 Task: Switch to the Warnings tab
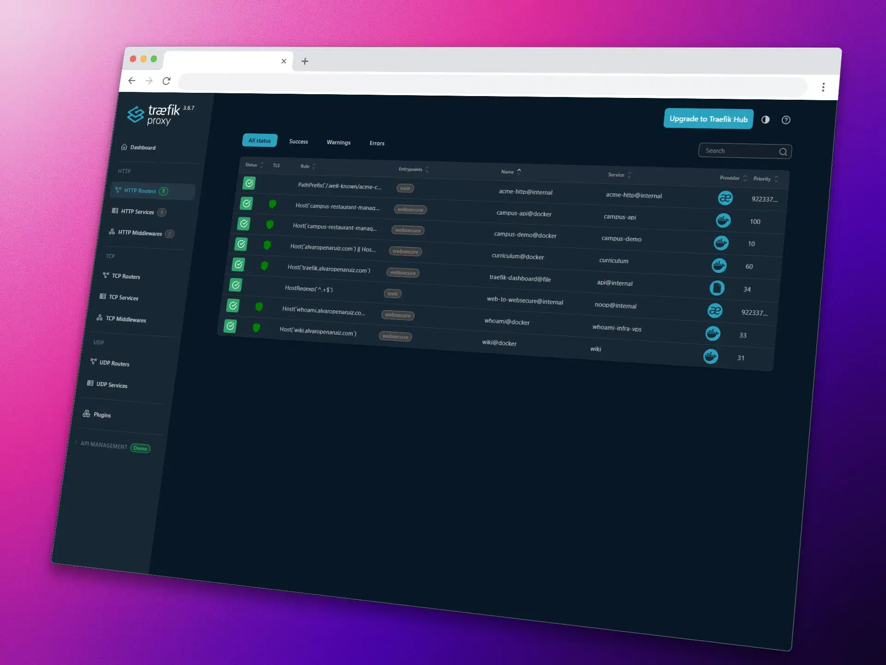tap(338, 142)
